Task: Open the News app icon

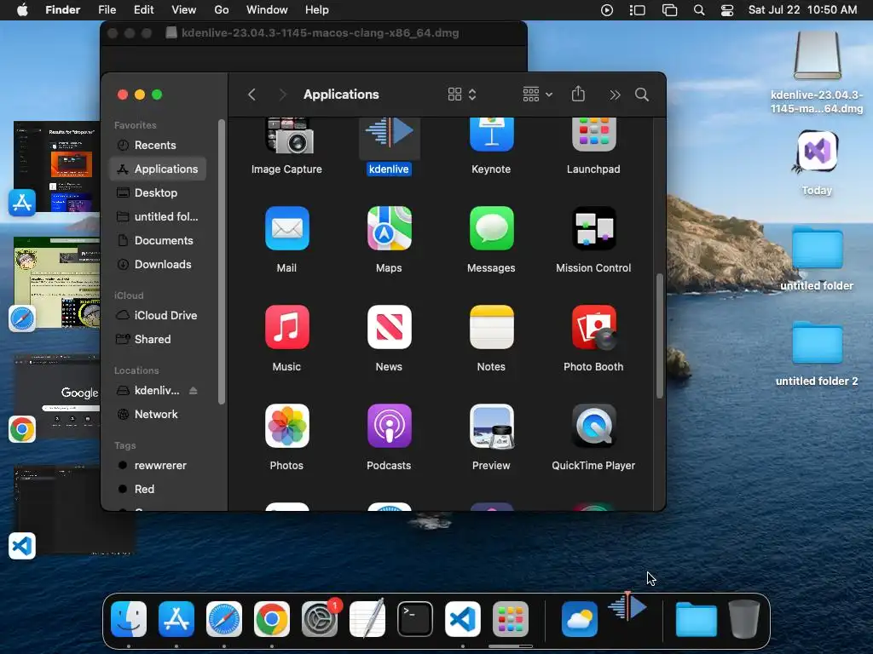Action: tap(389, 327)
